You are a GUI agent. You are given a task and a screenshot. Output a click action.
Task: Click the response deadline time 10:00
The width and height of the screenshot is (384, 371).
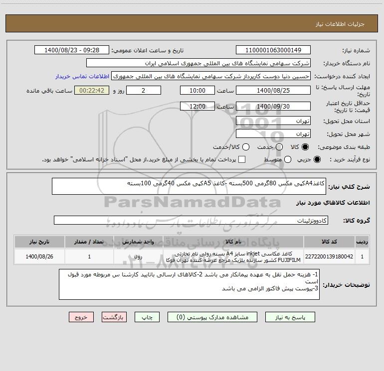197,90
